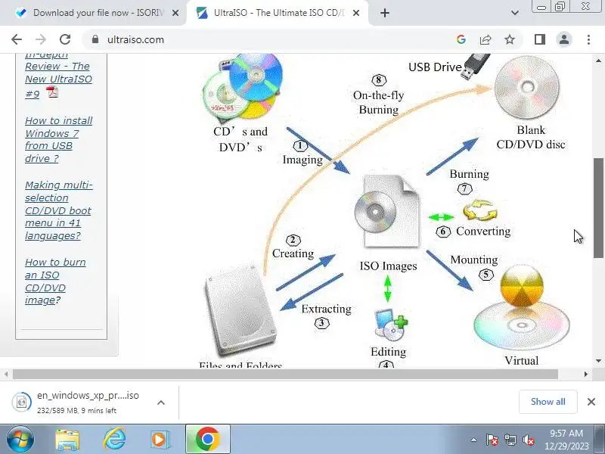Reload the ultraiso.com page
This screenshot has height=454, width=605.
(x=65, y=39)
